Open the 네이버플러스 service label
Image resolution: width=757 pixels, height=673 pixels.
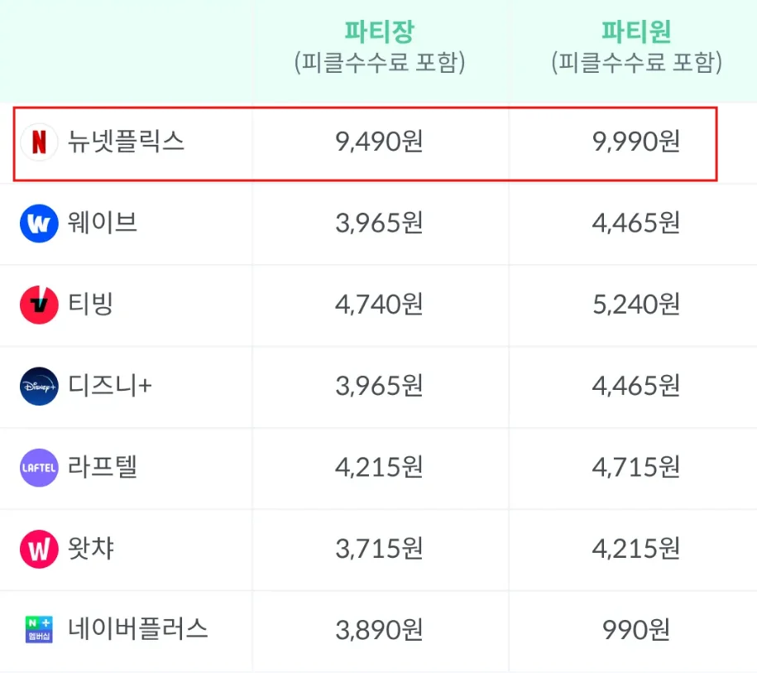[x=138, y=630]
